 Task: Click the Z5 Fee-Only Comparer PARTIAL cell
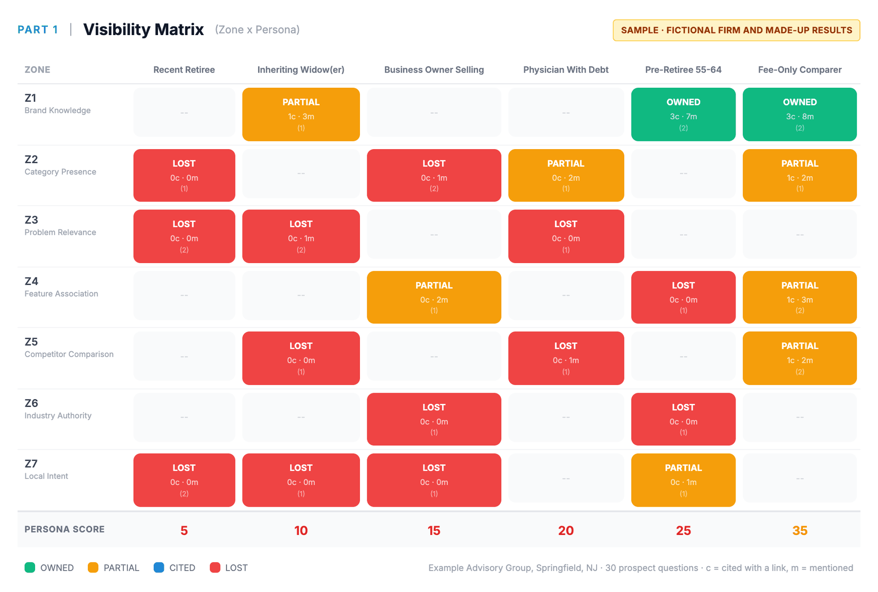tap(800, 358)
